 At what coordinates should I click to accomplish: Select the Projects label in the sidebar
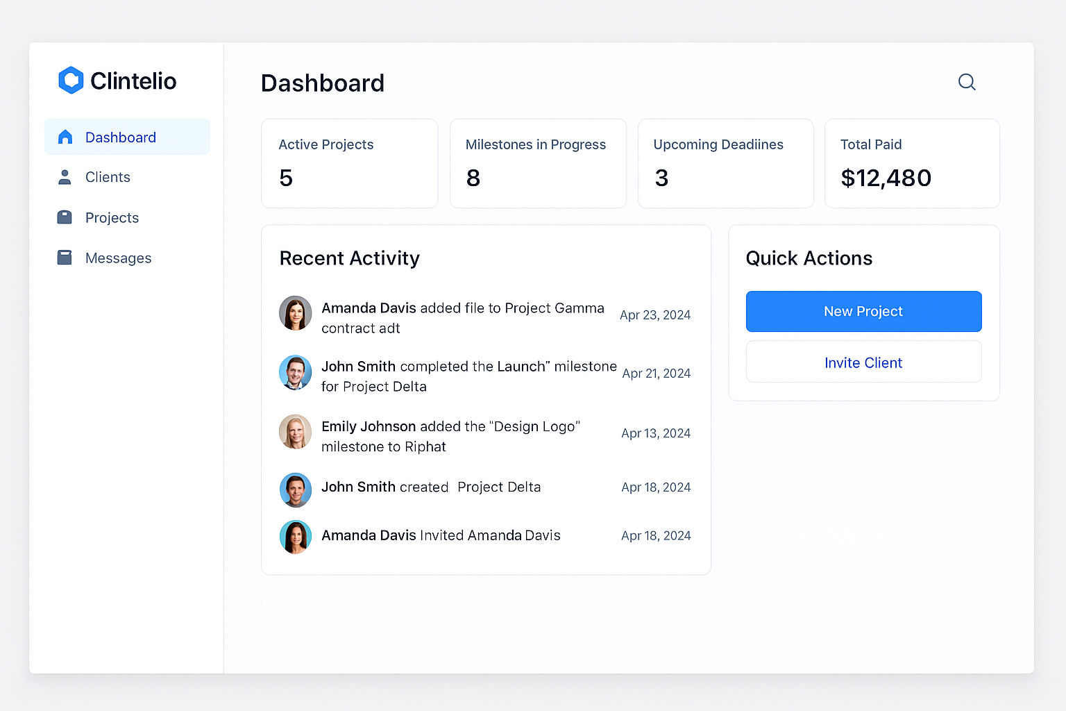point(112,218)
